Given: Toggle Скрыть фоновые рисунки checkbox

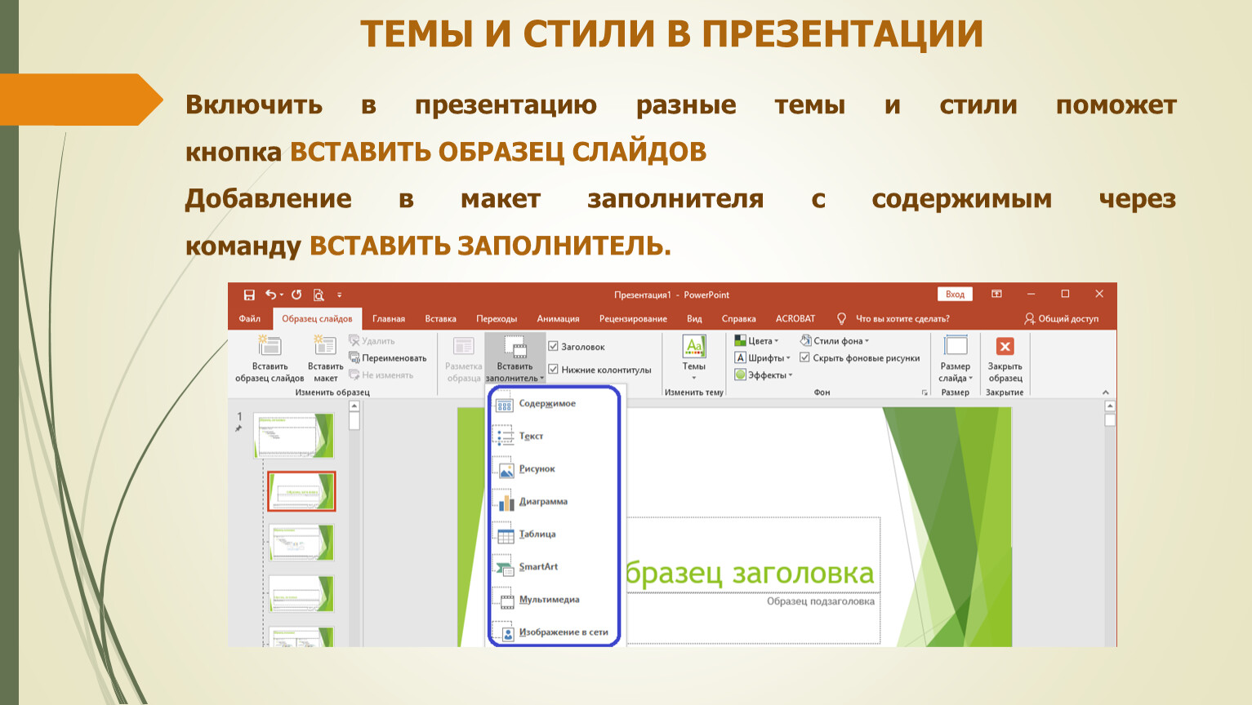Looking at the screenshot, I should pos(805,358).
